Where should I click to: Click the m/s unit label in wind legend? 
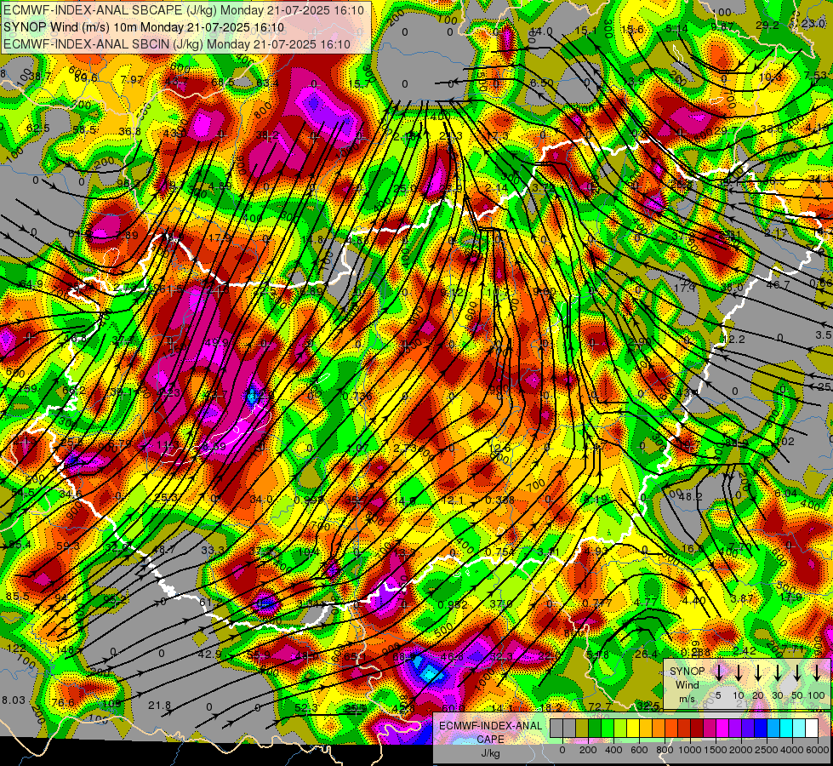687,699
